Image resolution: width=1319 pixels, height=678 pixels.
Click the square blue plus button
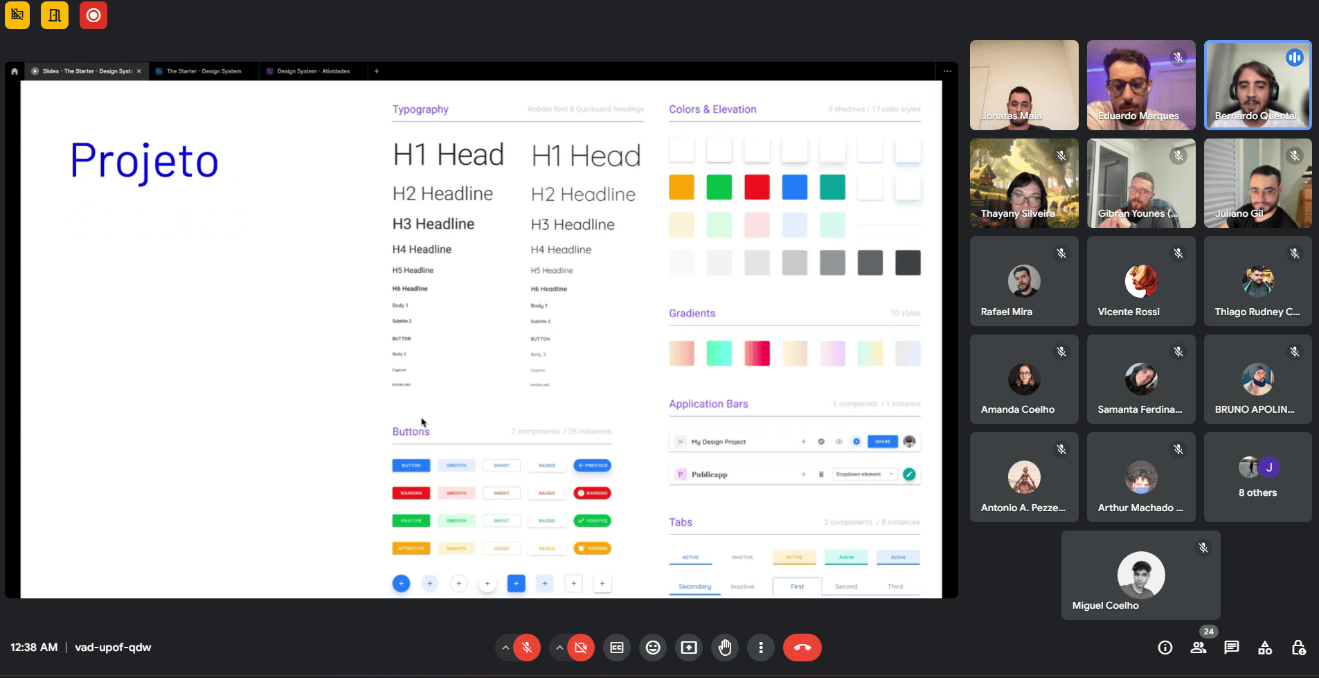coord(516,584)
